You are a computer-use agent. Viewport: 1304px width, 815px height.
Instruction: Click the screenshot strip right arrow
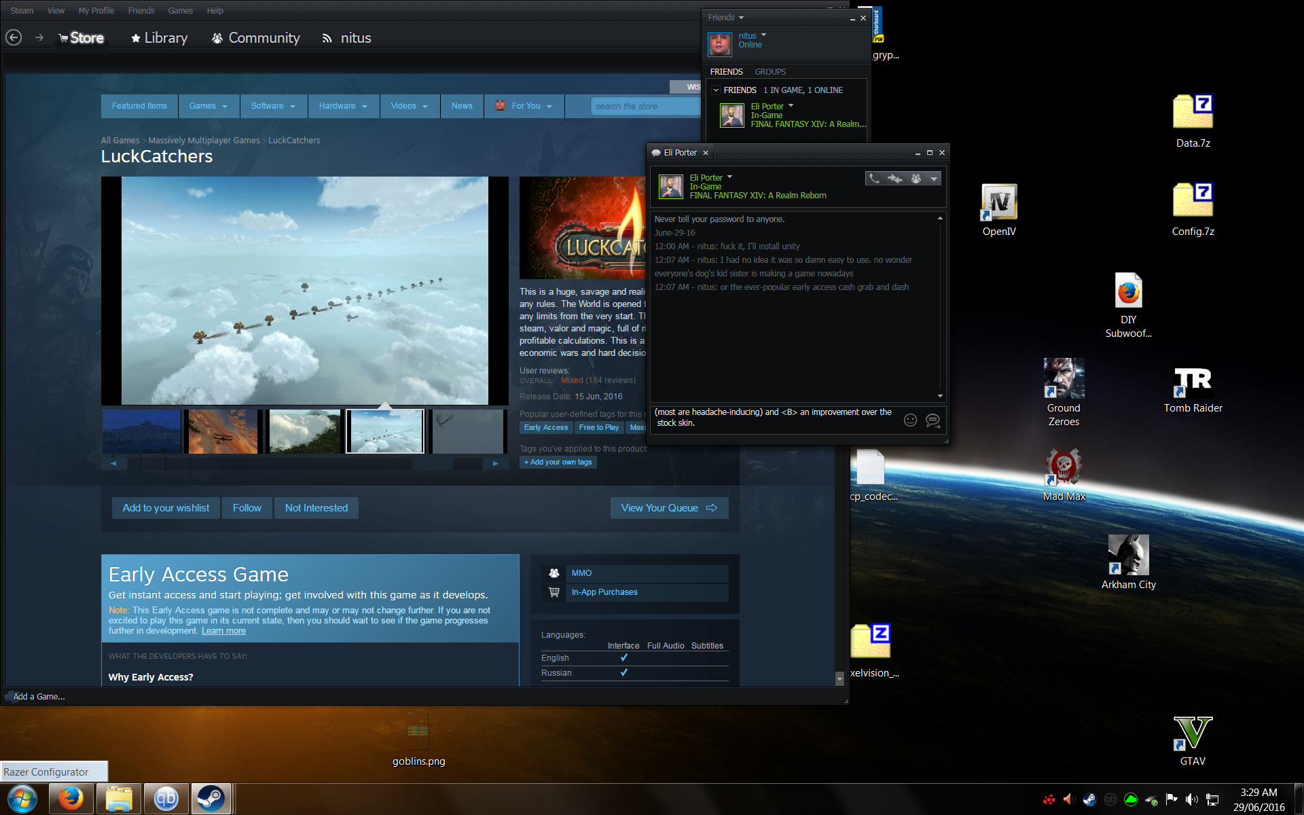point(496,463)
